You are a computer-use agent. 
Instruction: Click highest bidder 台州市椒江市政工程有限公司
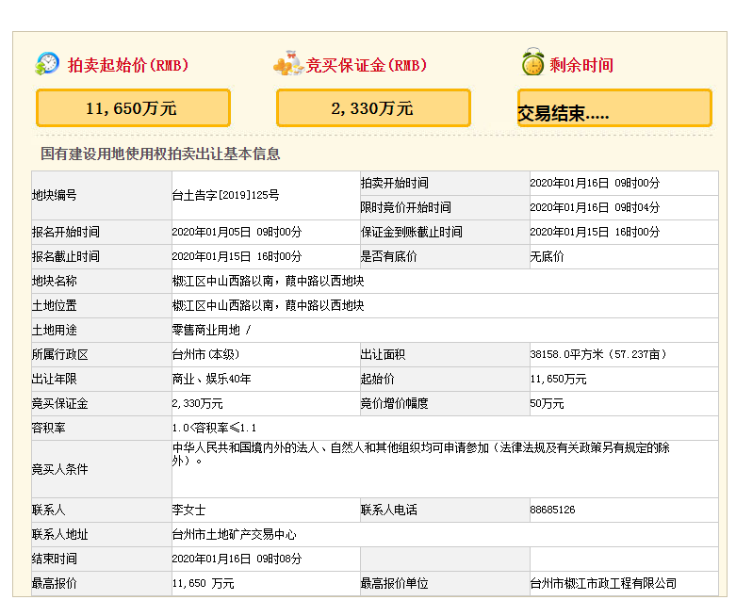pos(603,584)
